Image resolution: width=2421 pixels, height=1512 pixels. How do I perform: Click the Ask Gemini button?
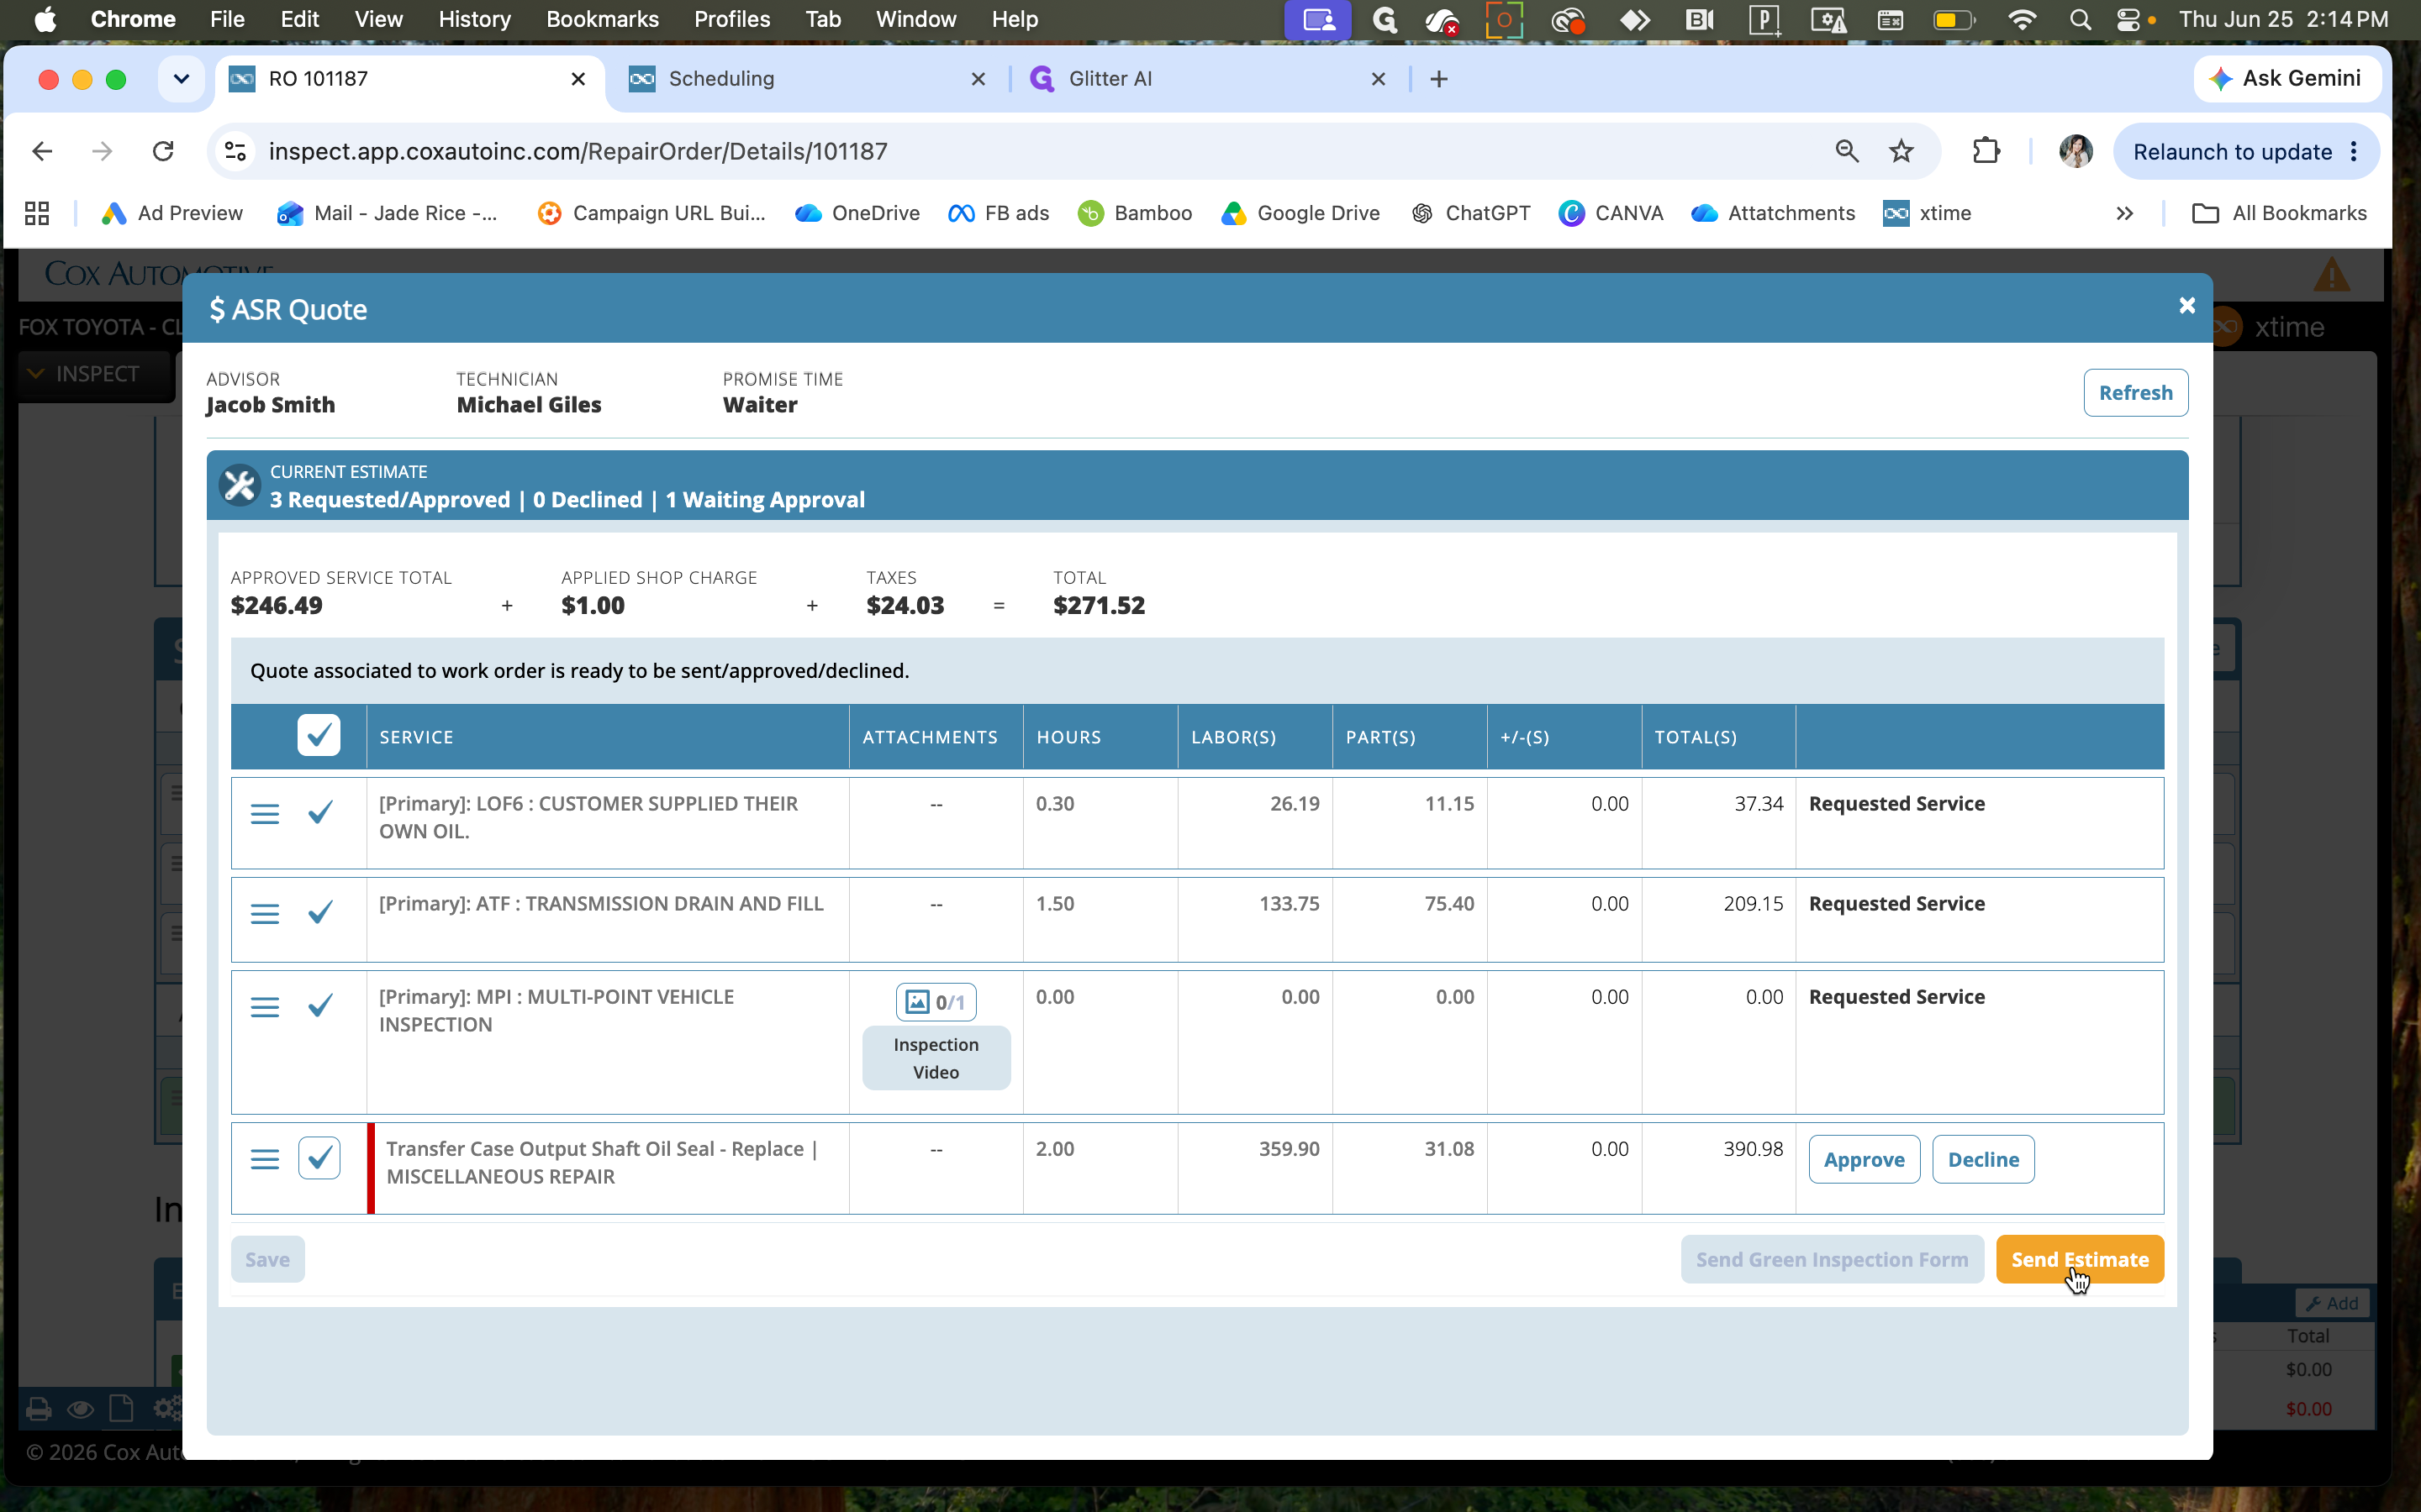[2287, 79]
